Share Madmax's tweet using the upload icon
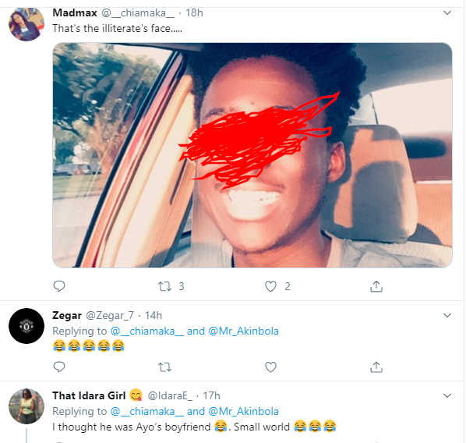The height and width of the screenshot is (443, 466). 376,286
